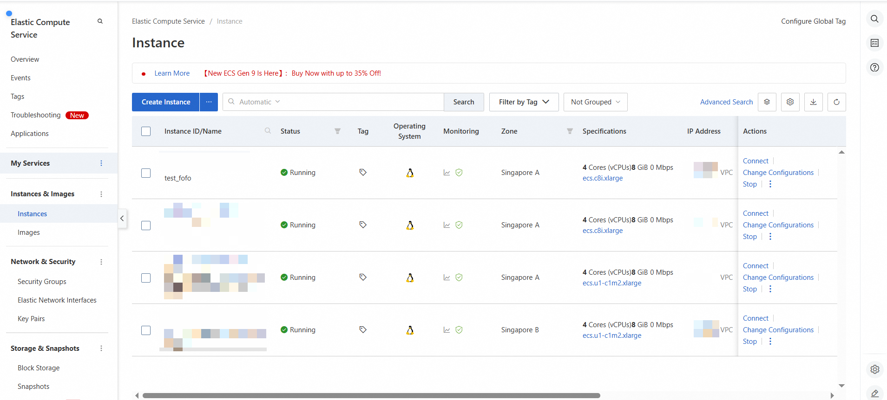The height and width of the screenshot is (400, 887).
Task: Check the Singapore B instance row checkbox
Action: pos(146,330)
